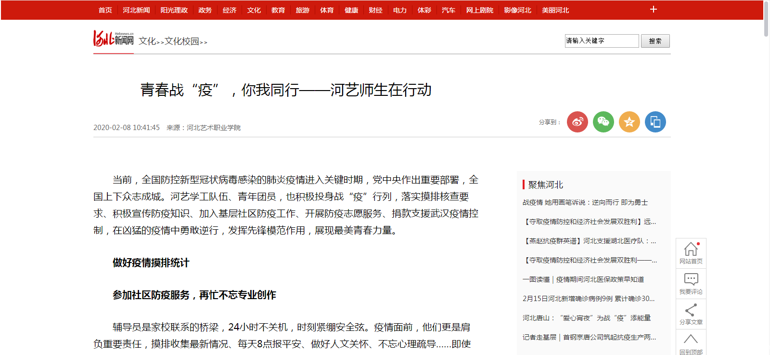Open the 网上剧院 navigation item
This screenshot has height=355, width=770.
479,10
